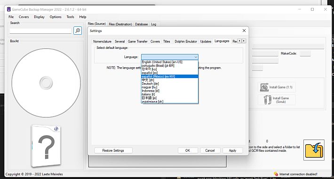The image size is (334, 179).
Task: Click the MakerCode input field
Action: pos(305,54)
